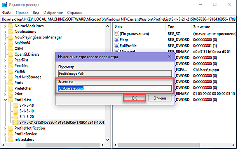The height and width of the screenshot is (149, 237).
Task: Click the related.desc folder icon
Action: pos(10,140)
